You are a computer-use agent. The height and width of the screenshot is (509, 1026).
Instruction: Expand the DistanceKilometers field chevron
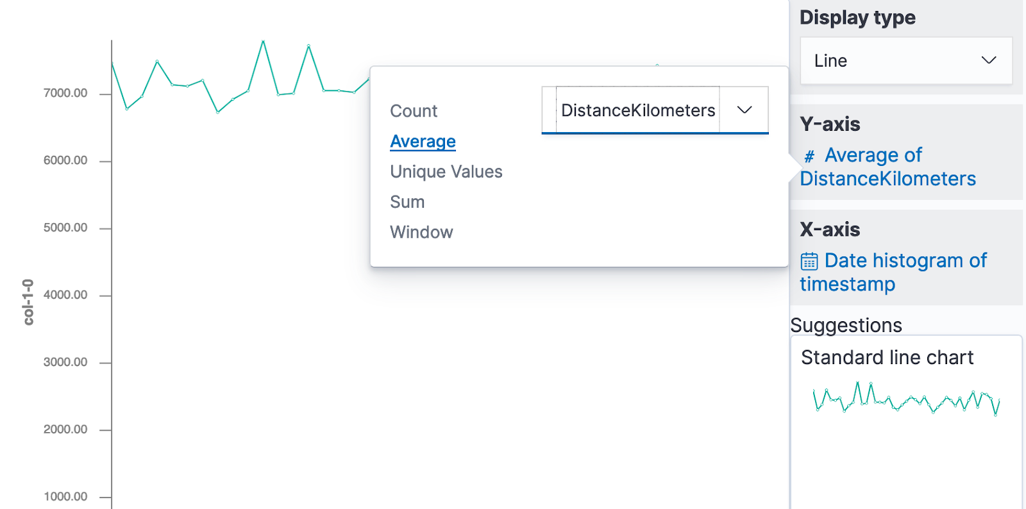click(x=744, y=110)
